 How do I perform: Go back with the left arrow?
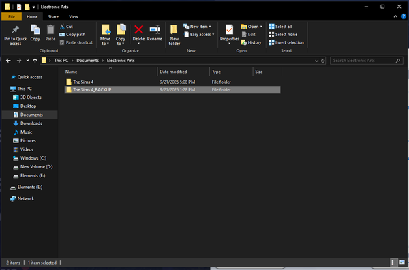tap(8, 61)
